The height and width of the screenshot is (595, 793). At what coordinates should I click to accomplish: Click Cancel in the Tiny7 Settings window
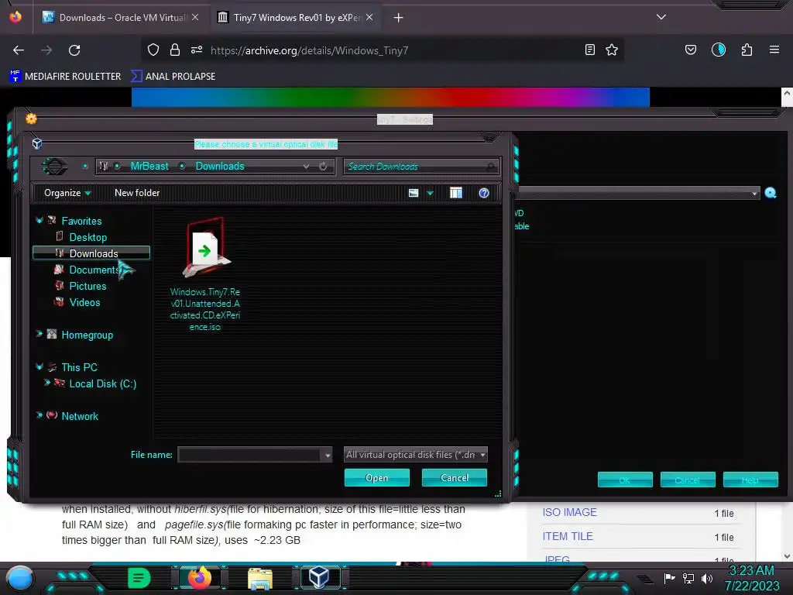pos(688,480)
